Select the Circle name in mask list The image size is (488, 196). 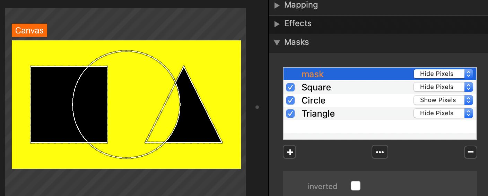coord(313,100)
